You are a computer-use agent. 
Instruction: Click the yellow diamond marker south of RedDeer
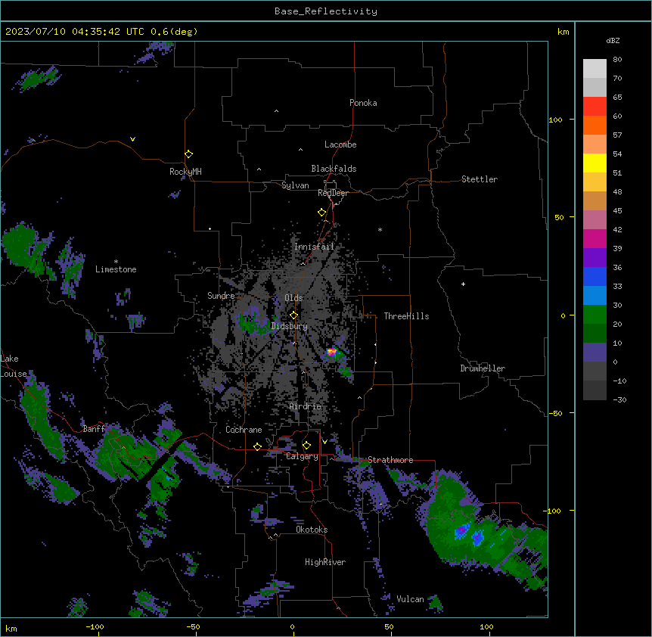[x=321, y=213]
